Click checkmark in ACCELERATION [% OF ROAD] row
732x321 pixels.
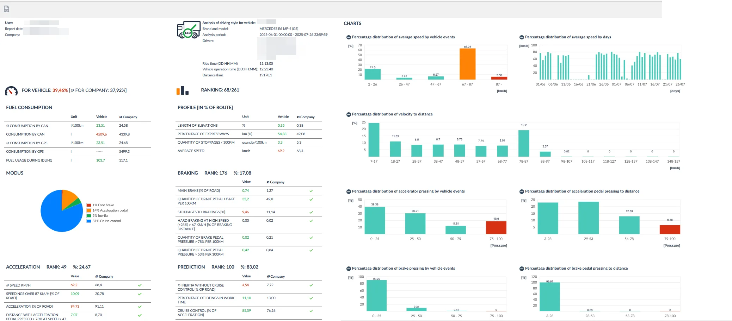(140, 307)
